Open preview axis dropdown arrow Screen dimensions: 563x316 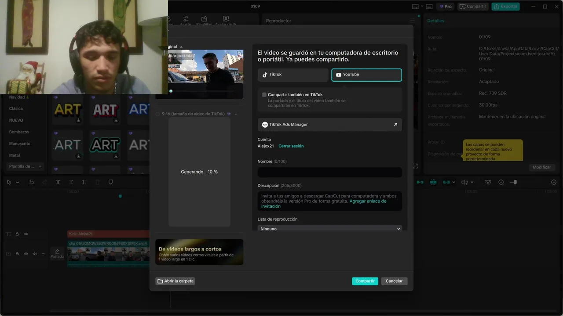point(472,183)
